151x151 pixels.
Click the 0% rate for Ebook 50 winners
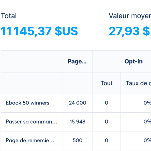(147, 103)
